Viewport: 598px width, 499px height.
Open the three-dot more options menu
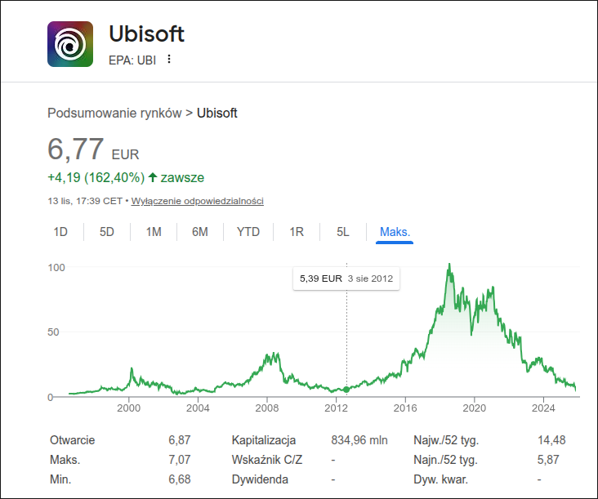[x=169, y=59]
